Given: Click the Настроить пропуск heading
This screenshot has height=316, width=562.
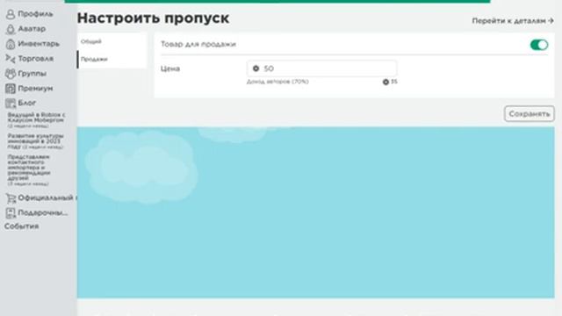Looking at the screenshot, I should pos(153,18).
